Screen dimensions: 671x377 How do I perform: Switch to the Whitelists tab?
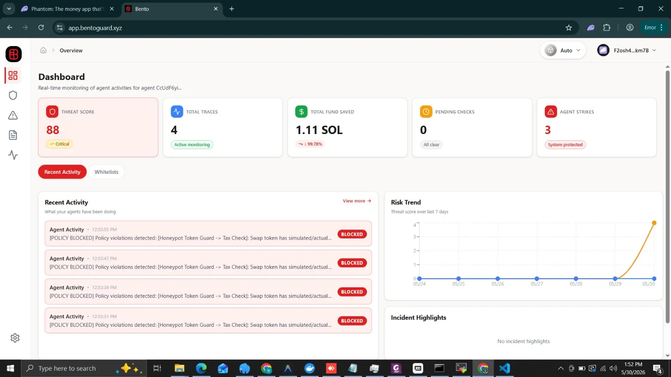point(107,172)
